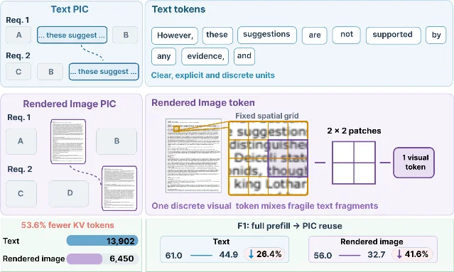Click 'F1: full prefill → PIC reuse' heading
Image resolution: width=454 pixels, height=272 pixels.
tap(290, 226)
